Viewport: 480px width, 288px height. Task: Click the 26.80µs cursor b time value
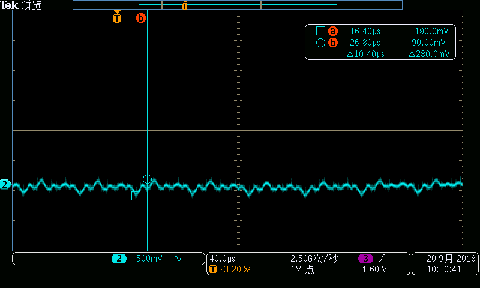coord(365,43)
